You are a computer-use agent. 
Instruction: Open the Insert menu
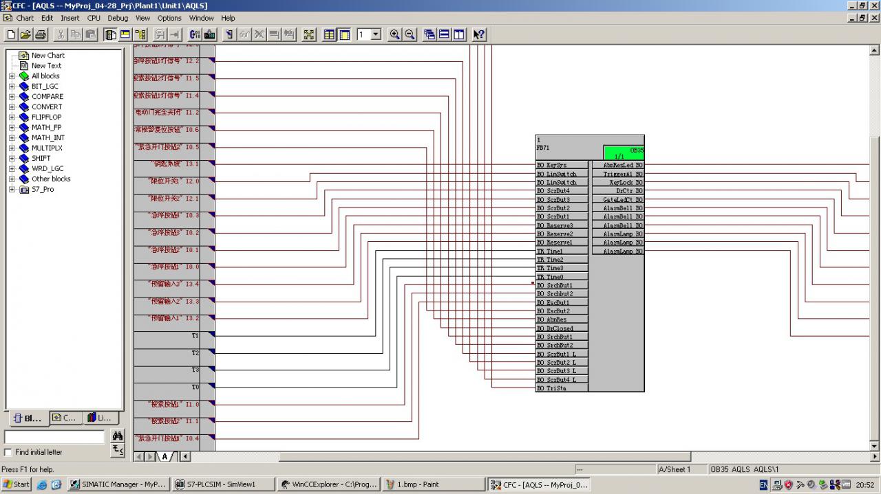[x=70, y=18]
